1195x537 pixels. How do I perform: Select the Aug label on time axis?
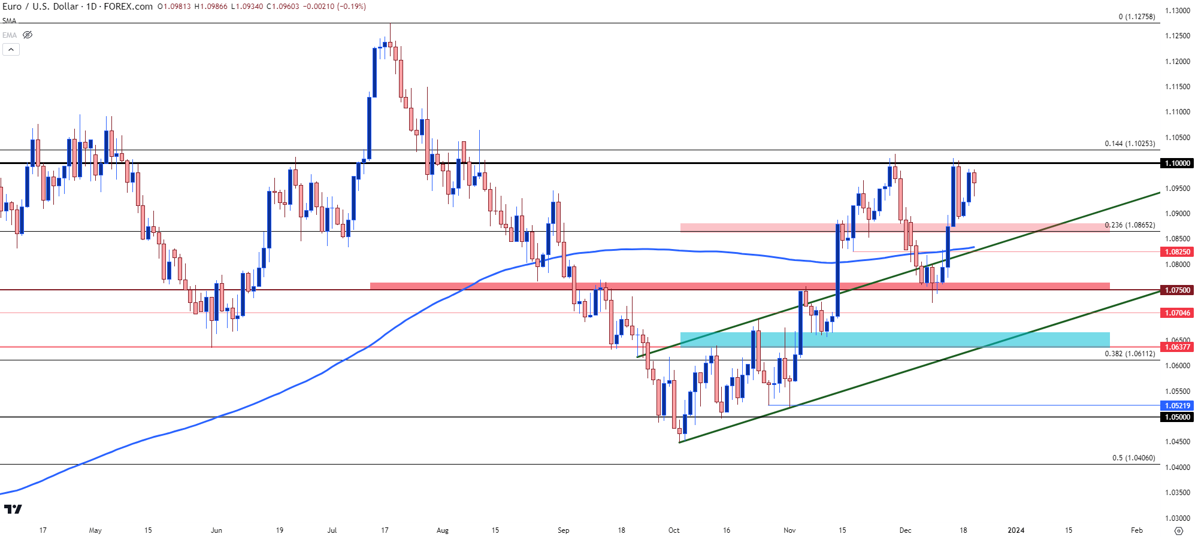(x=442, y=530)
